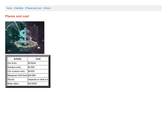Click the Cost column header
167x125 pixels.
point(38,59)
